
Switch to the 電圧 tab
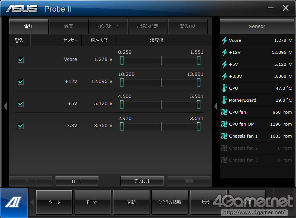tap(29, 26)
